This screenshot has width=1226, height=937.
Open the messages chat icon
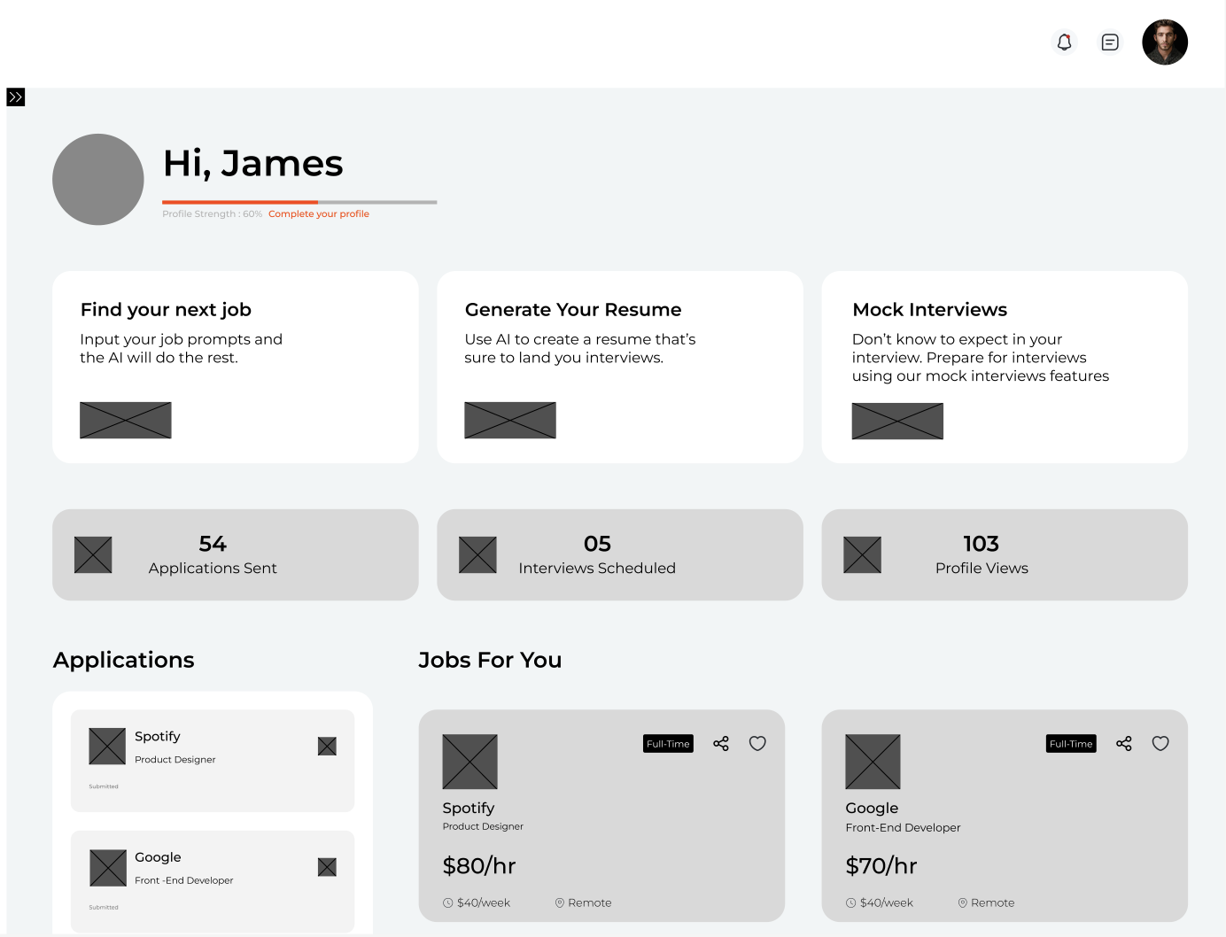[x=1110, y=42]
